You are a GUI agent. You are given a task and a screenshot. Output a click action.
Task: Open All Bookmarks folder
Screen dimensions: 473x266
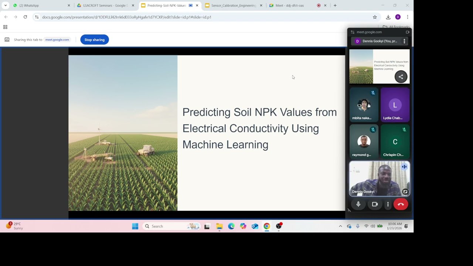[397, 27]
